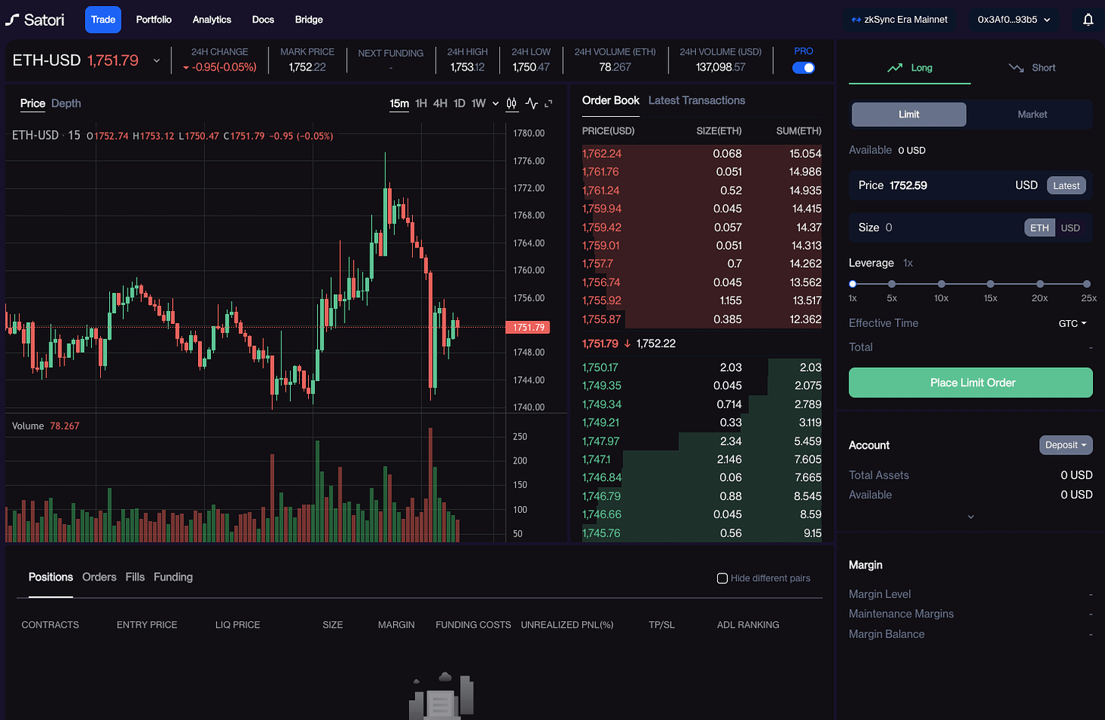Open the wallet address 0x3Af0..93b5 dropdown
The image size is (1105, 720).
click(x=1014, y=20)
